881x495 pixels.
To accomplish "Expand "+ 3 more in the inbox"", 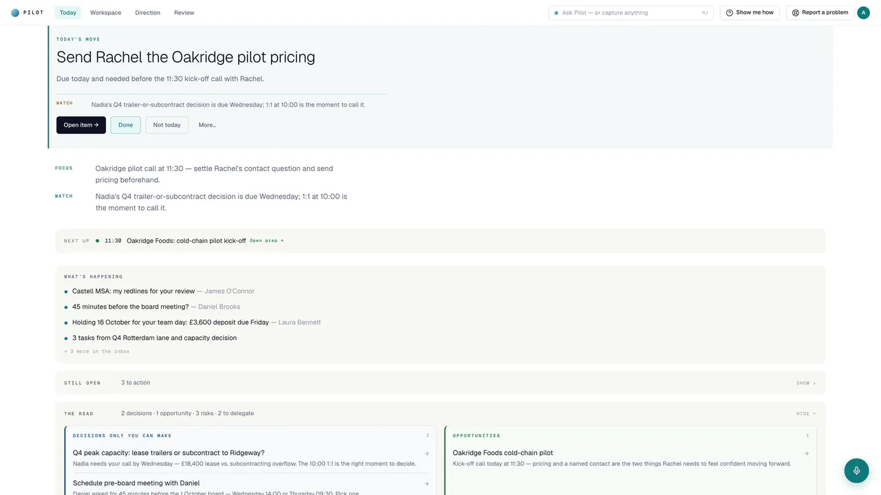I will point(97,351).
